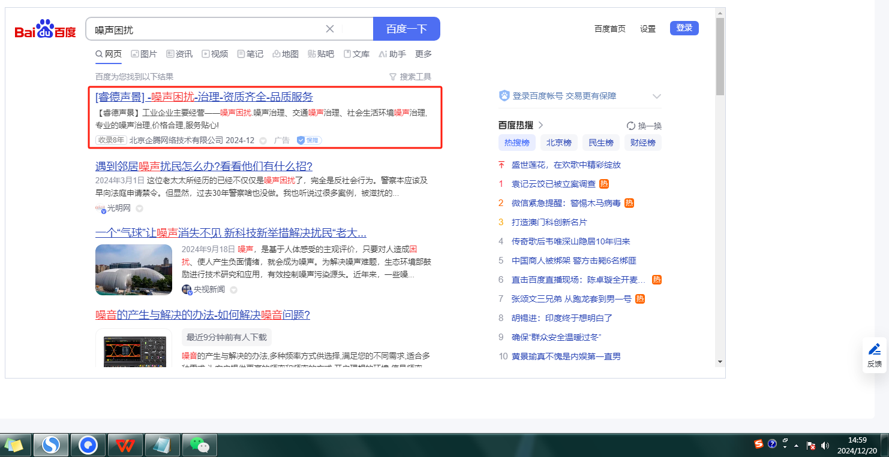Click the 换一换 refresh icon
Screen dimensions: 889x457
pyautogui.click(x=630, y=126)
